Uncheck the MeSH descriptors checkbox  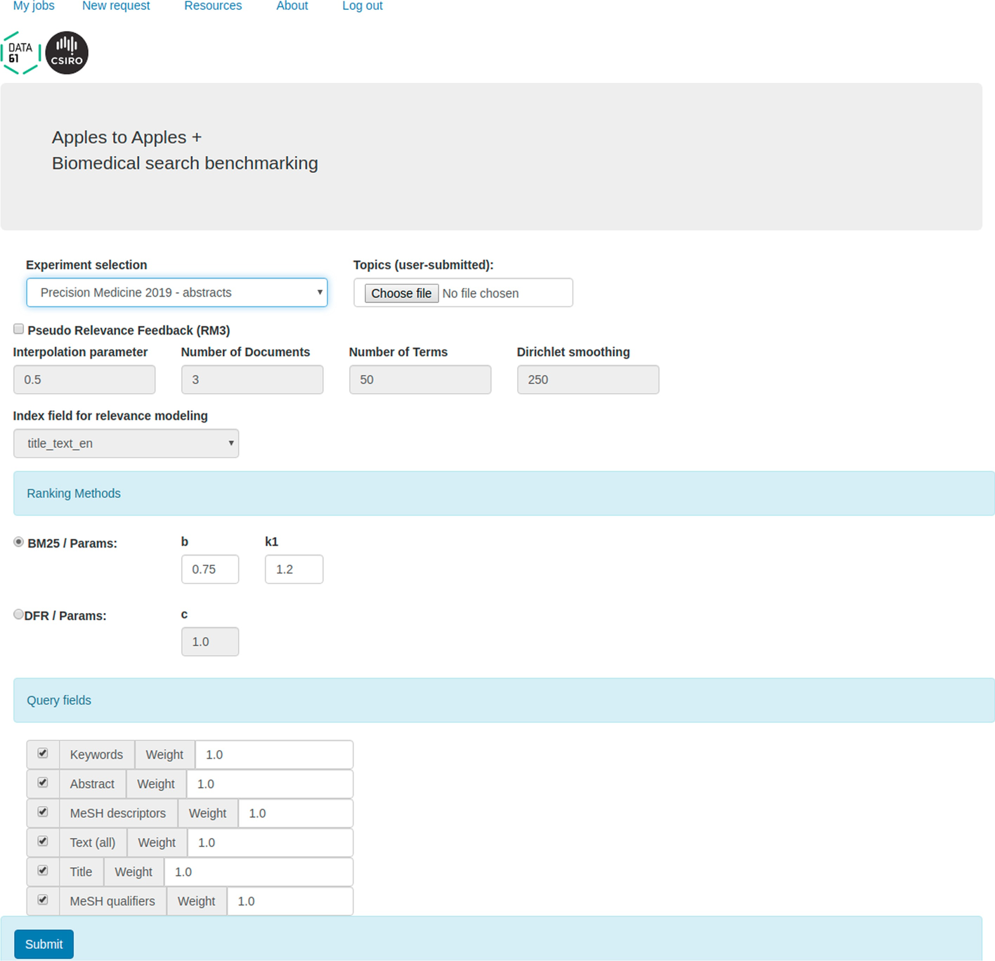(x=43, y=812)
